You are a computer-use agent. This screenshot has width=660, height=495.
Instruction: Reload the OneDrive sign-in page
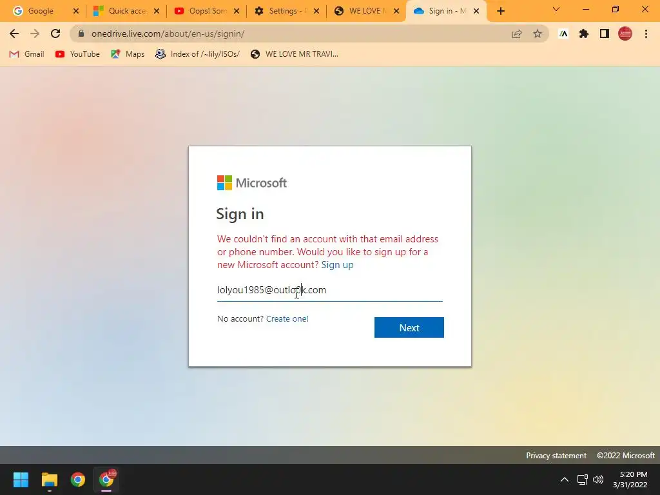click(55, 34)
